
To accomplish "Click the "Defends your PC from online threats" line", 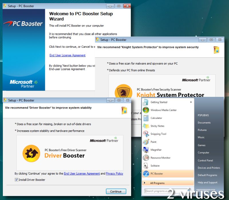I will (x=131, y=70).
